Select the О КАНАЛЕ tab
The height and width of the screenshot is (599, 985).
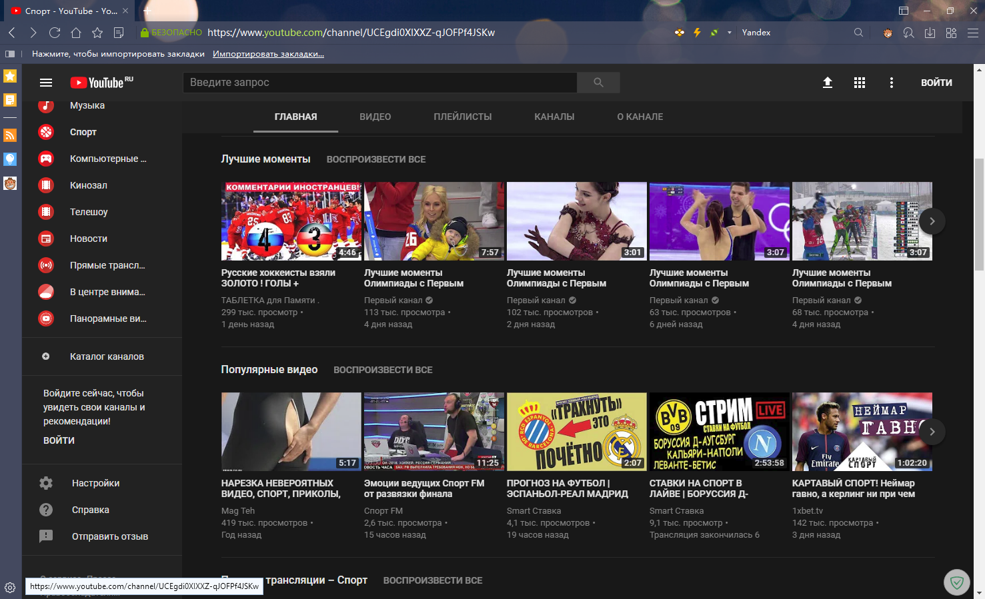click(x=640, y=117)
